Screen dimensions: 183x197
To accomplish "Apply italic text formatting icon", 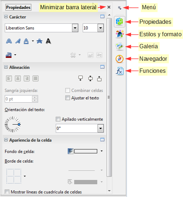I will [x=18, y=41].
